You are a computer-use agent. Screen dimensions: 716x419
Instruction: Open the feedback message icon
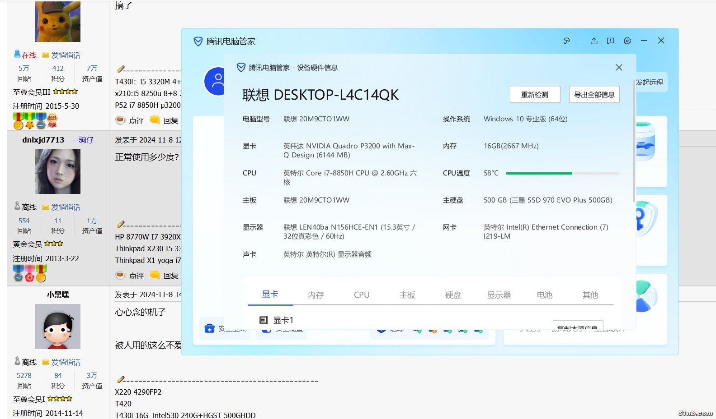pos(610,41)
